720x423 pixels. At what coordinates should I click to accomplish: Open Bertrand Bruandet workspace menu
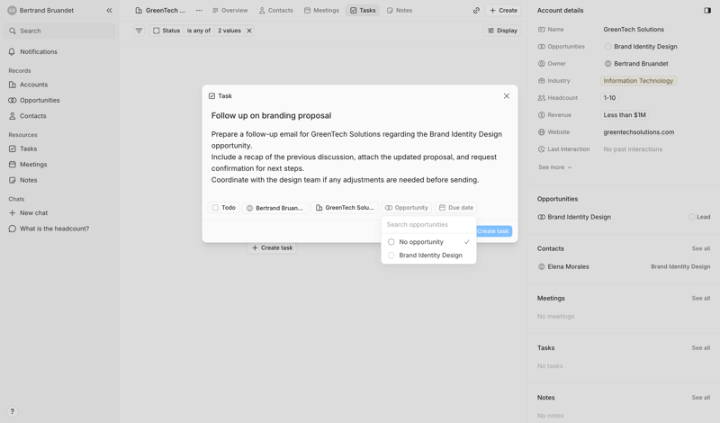tap(40, 10)
